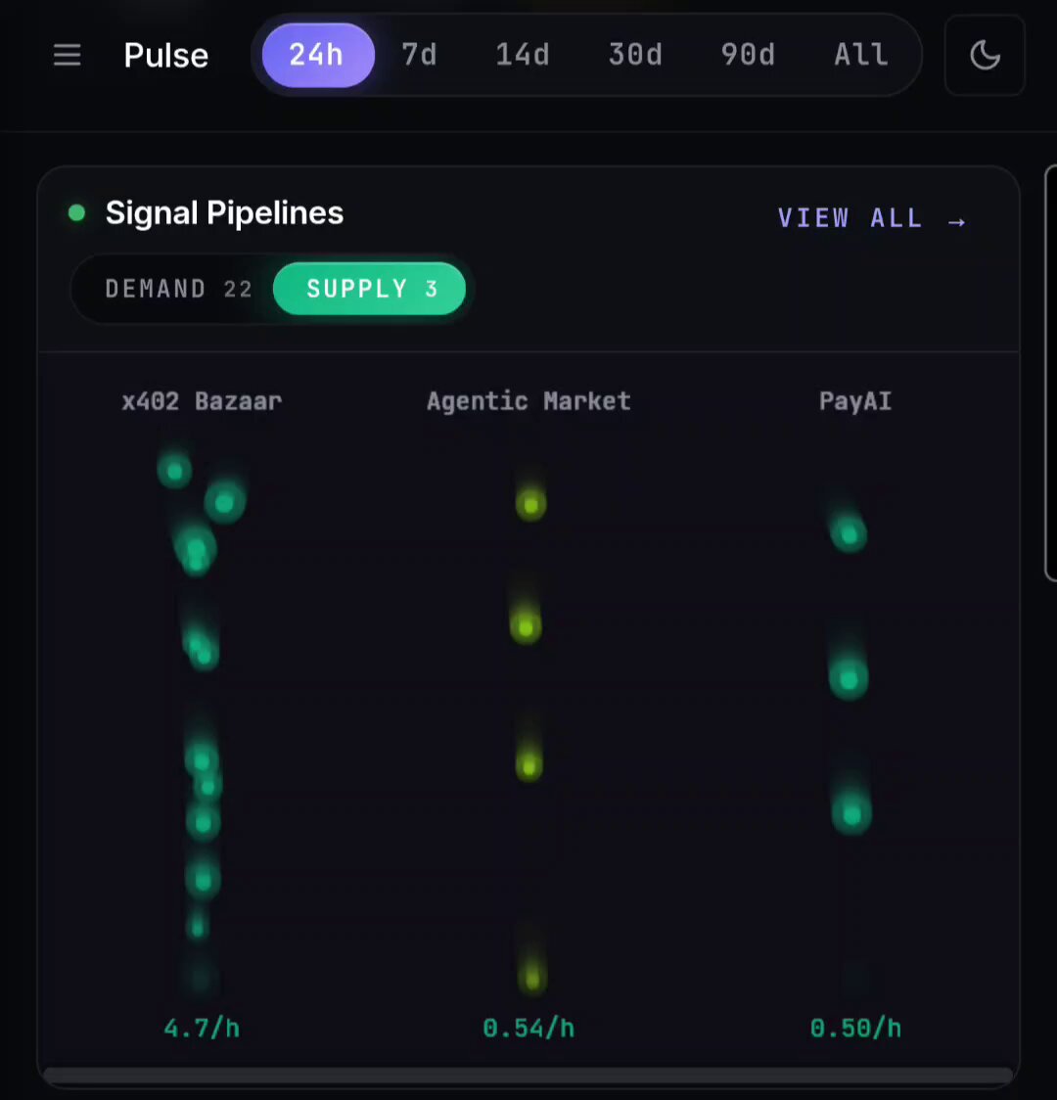Switch the pipeline view to DEMAND 22
The height and width of the screenshot is (1100, 1057).
point(178,289)
